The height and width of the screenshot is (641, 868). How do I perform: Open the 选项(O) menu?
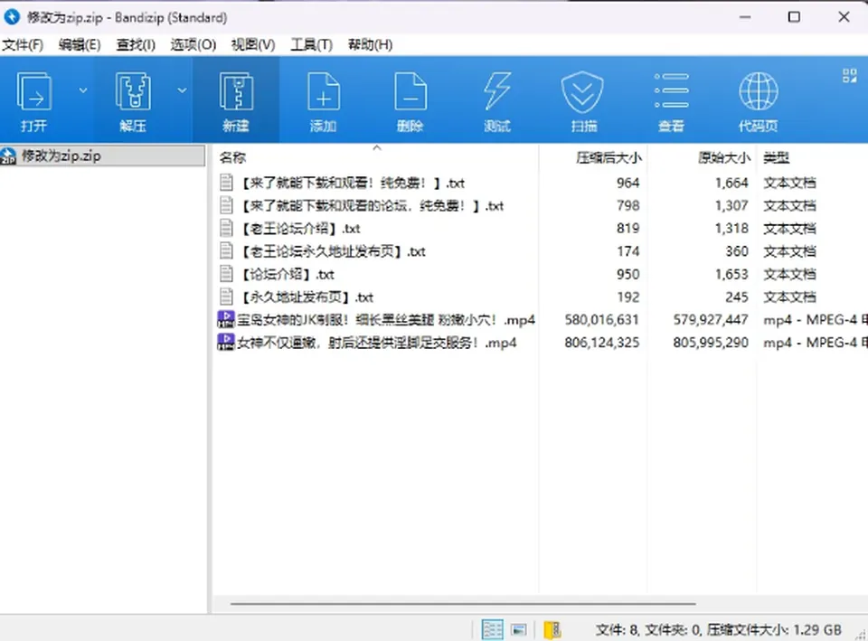tap(193, 45)
